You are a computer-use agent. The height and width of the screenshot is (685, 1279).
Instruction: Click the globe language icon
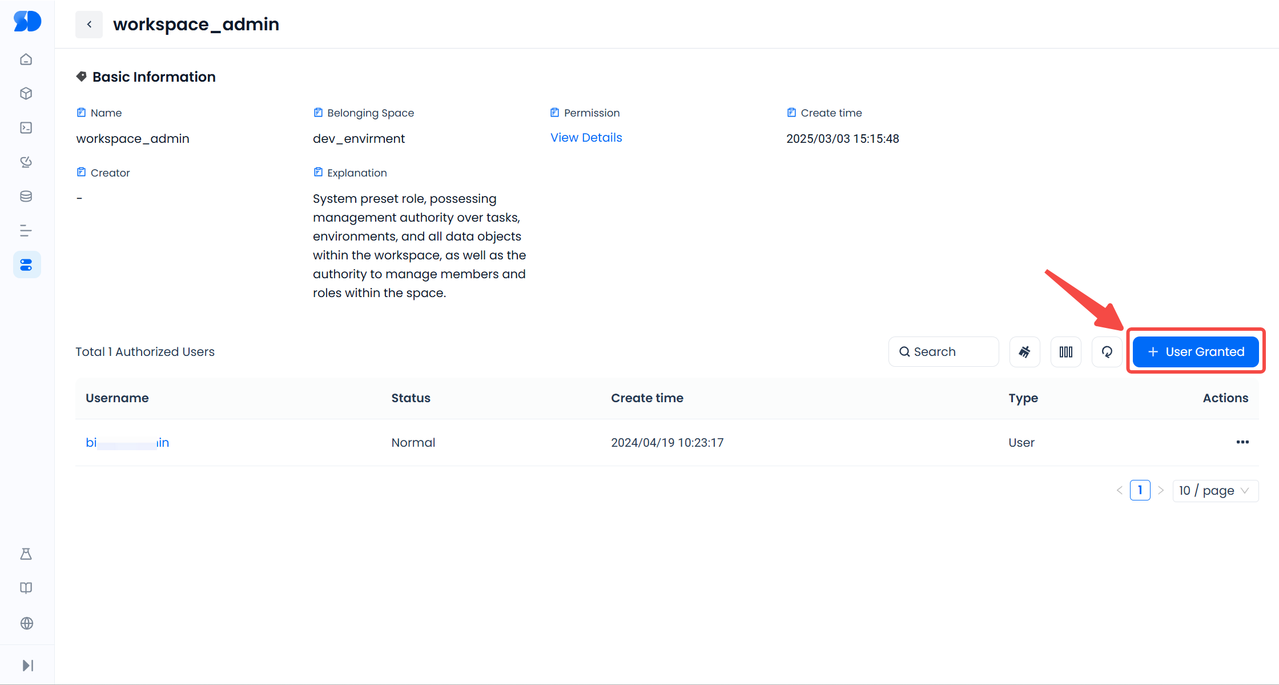[x=26, y=623]
